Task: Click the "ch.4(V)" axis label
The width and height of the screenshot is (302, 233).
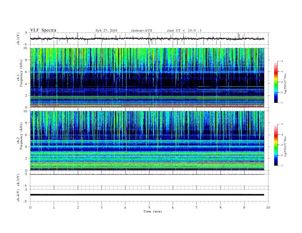Action: coord(18,195)
